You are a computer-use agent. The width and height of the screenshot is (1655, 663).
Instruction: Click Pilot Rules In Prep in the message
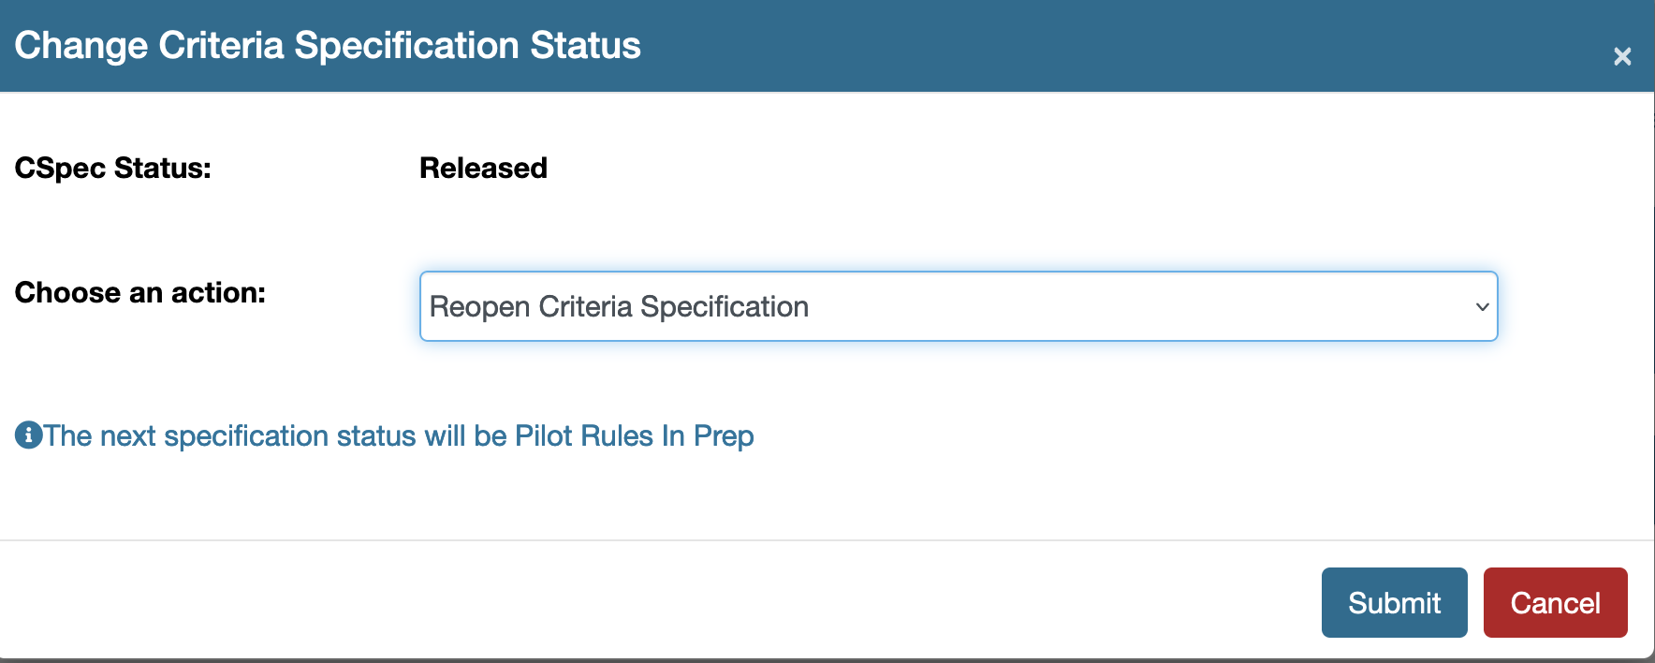634,436
